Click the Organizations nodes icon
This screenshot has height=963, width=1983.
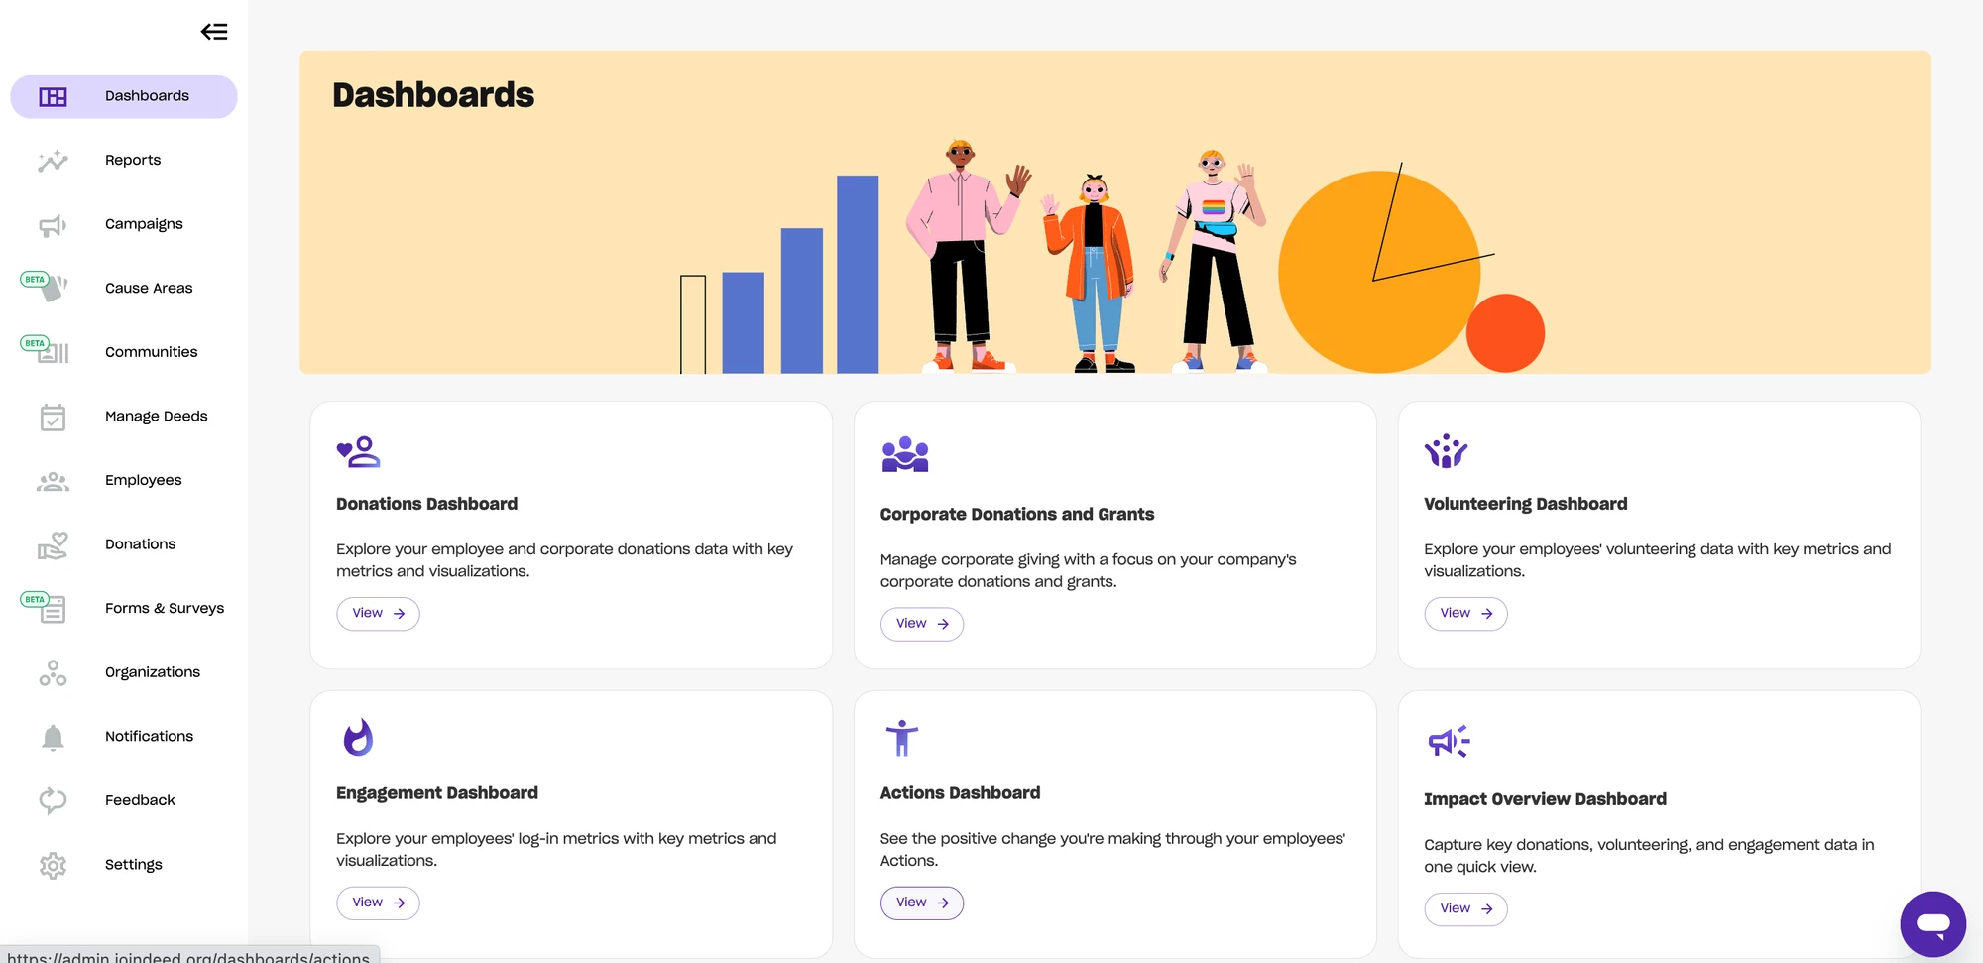pyautogui.click(x=53, y=673)
